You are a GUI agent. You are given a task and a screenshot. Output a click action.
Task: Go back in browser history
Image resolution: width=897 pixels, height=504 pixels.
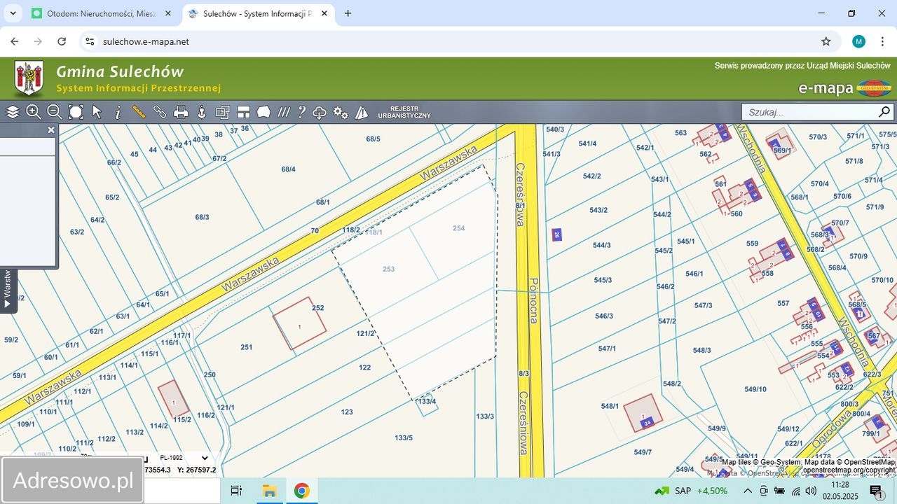tap(15, 41)
